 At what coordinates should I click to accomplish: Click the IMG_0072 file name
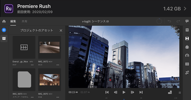[43, 62]
